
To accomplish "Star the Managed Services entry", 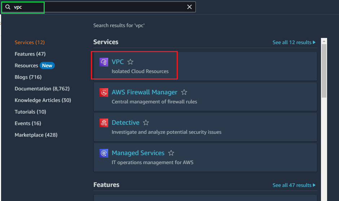I will (x=171, y=153).
